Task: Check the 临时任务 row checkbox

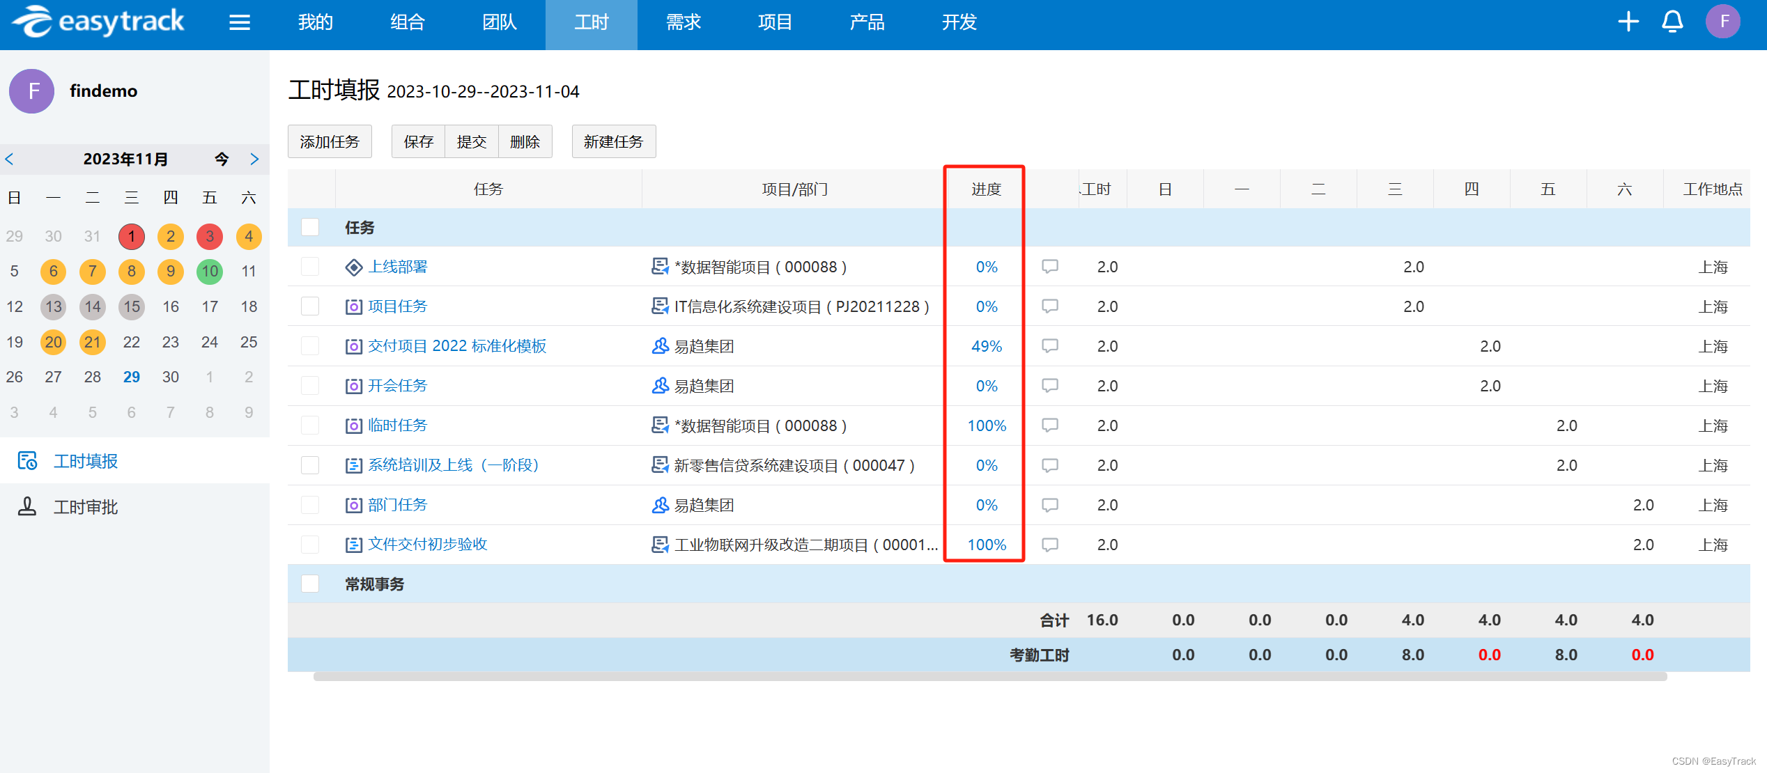Action: 310,425
